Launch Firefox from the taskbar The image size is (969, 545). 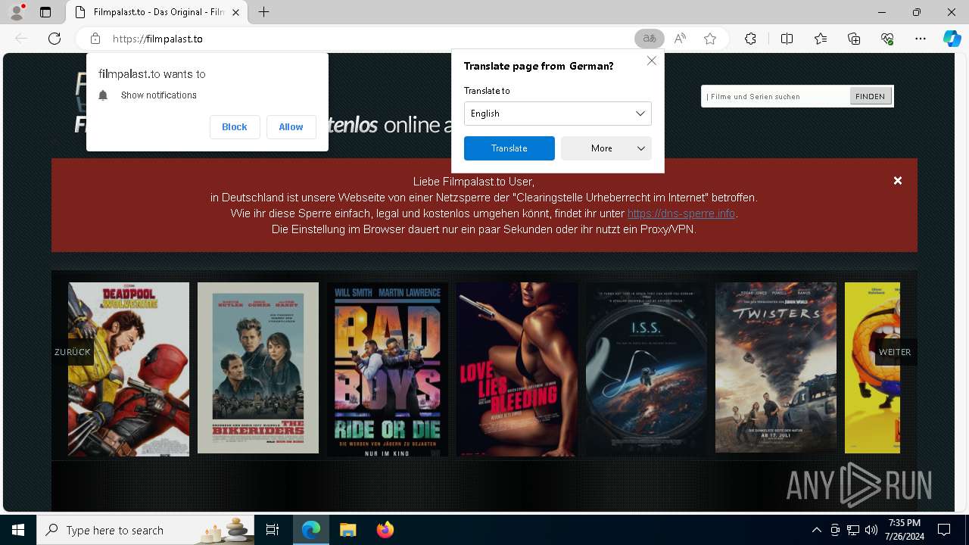tap(385, 530)
